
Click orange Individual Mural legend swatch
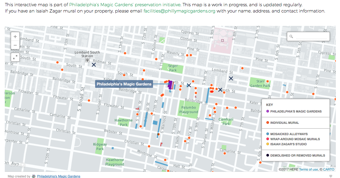coord(268,123)
